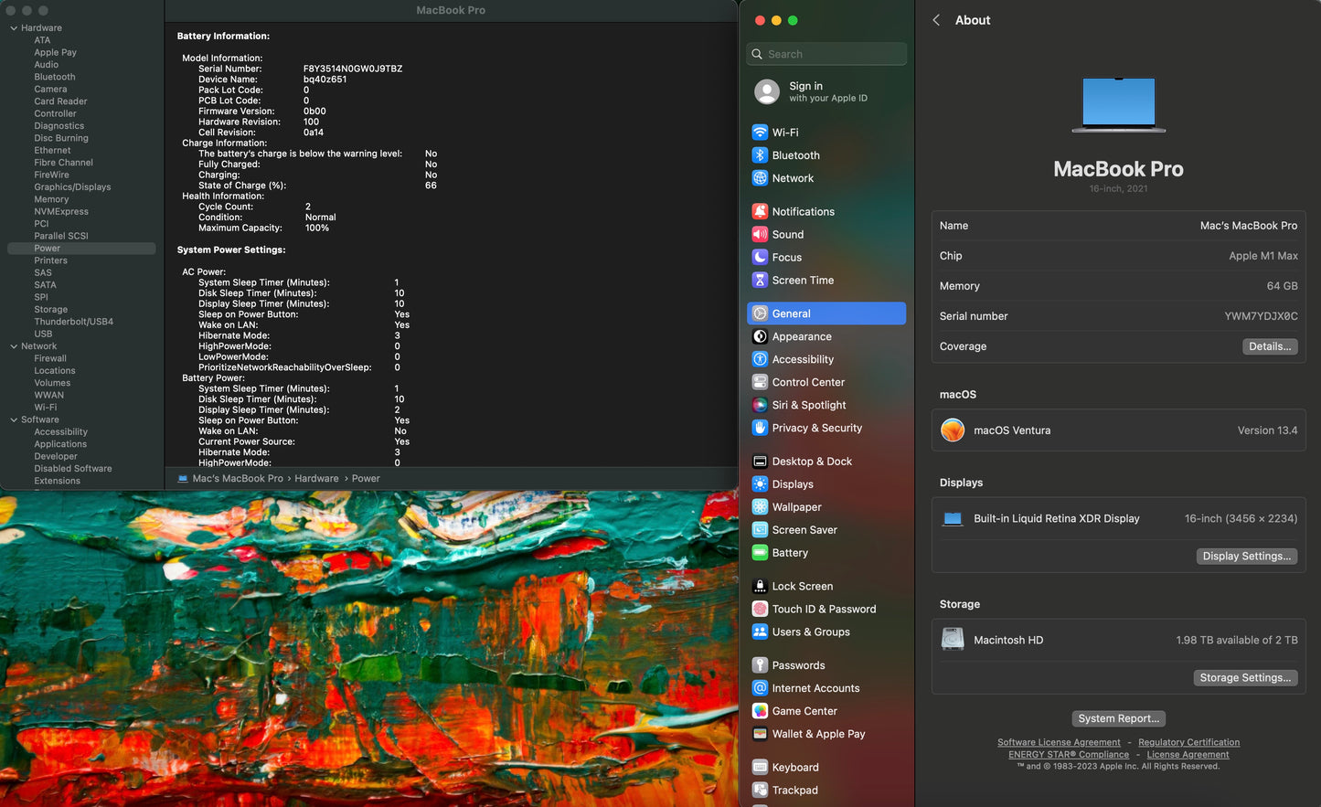Click the Game Center icon
The width and height of the screenshot is (1321, 807).
click(760, 711)
